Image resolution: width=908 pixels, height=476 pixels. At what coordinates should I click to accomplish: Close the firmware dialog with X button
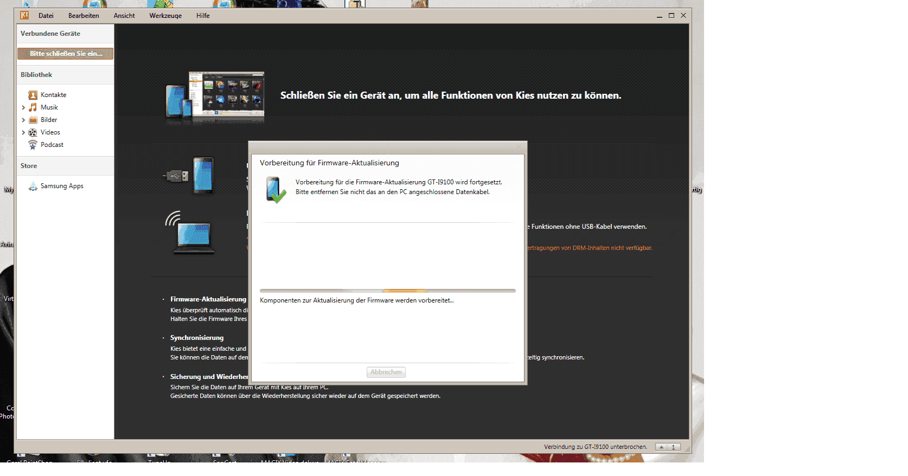(x=518, y=147)
